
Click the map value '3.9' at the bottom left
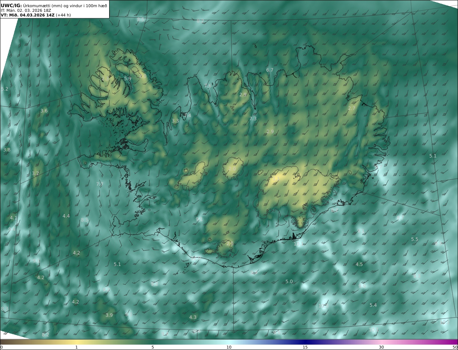(109, 315)
